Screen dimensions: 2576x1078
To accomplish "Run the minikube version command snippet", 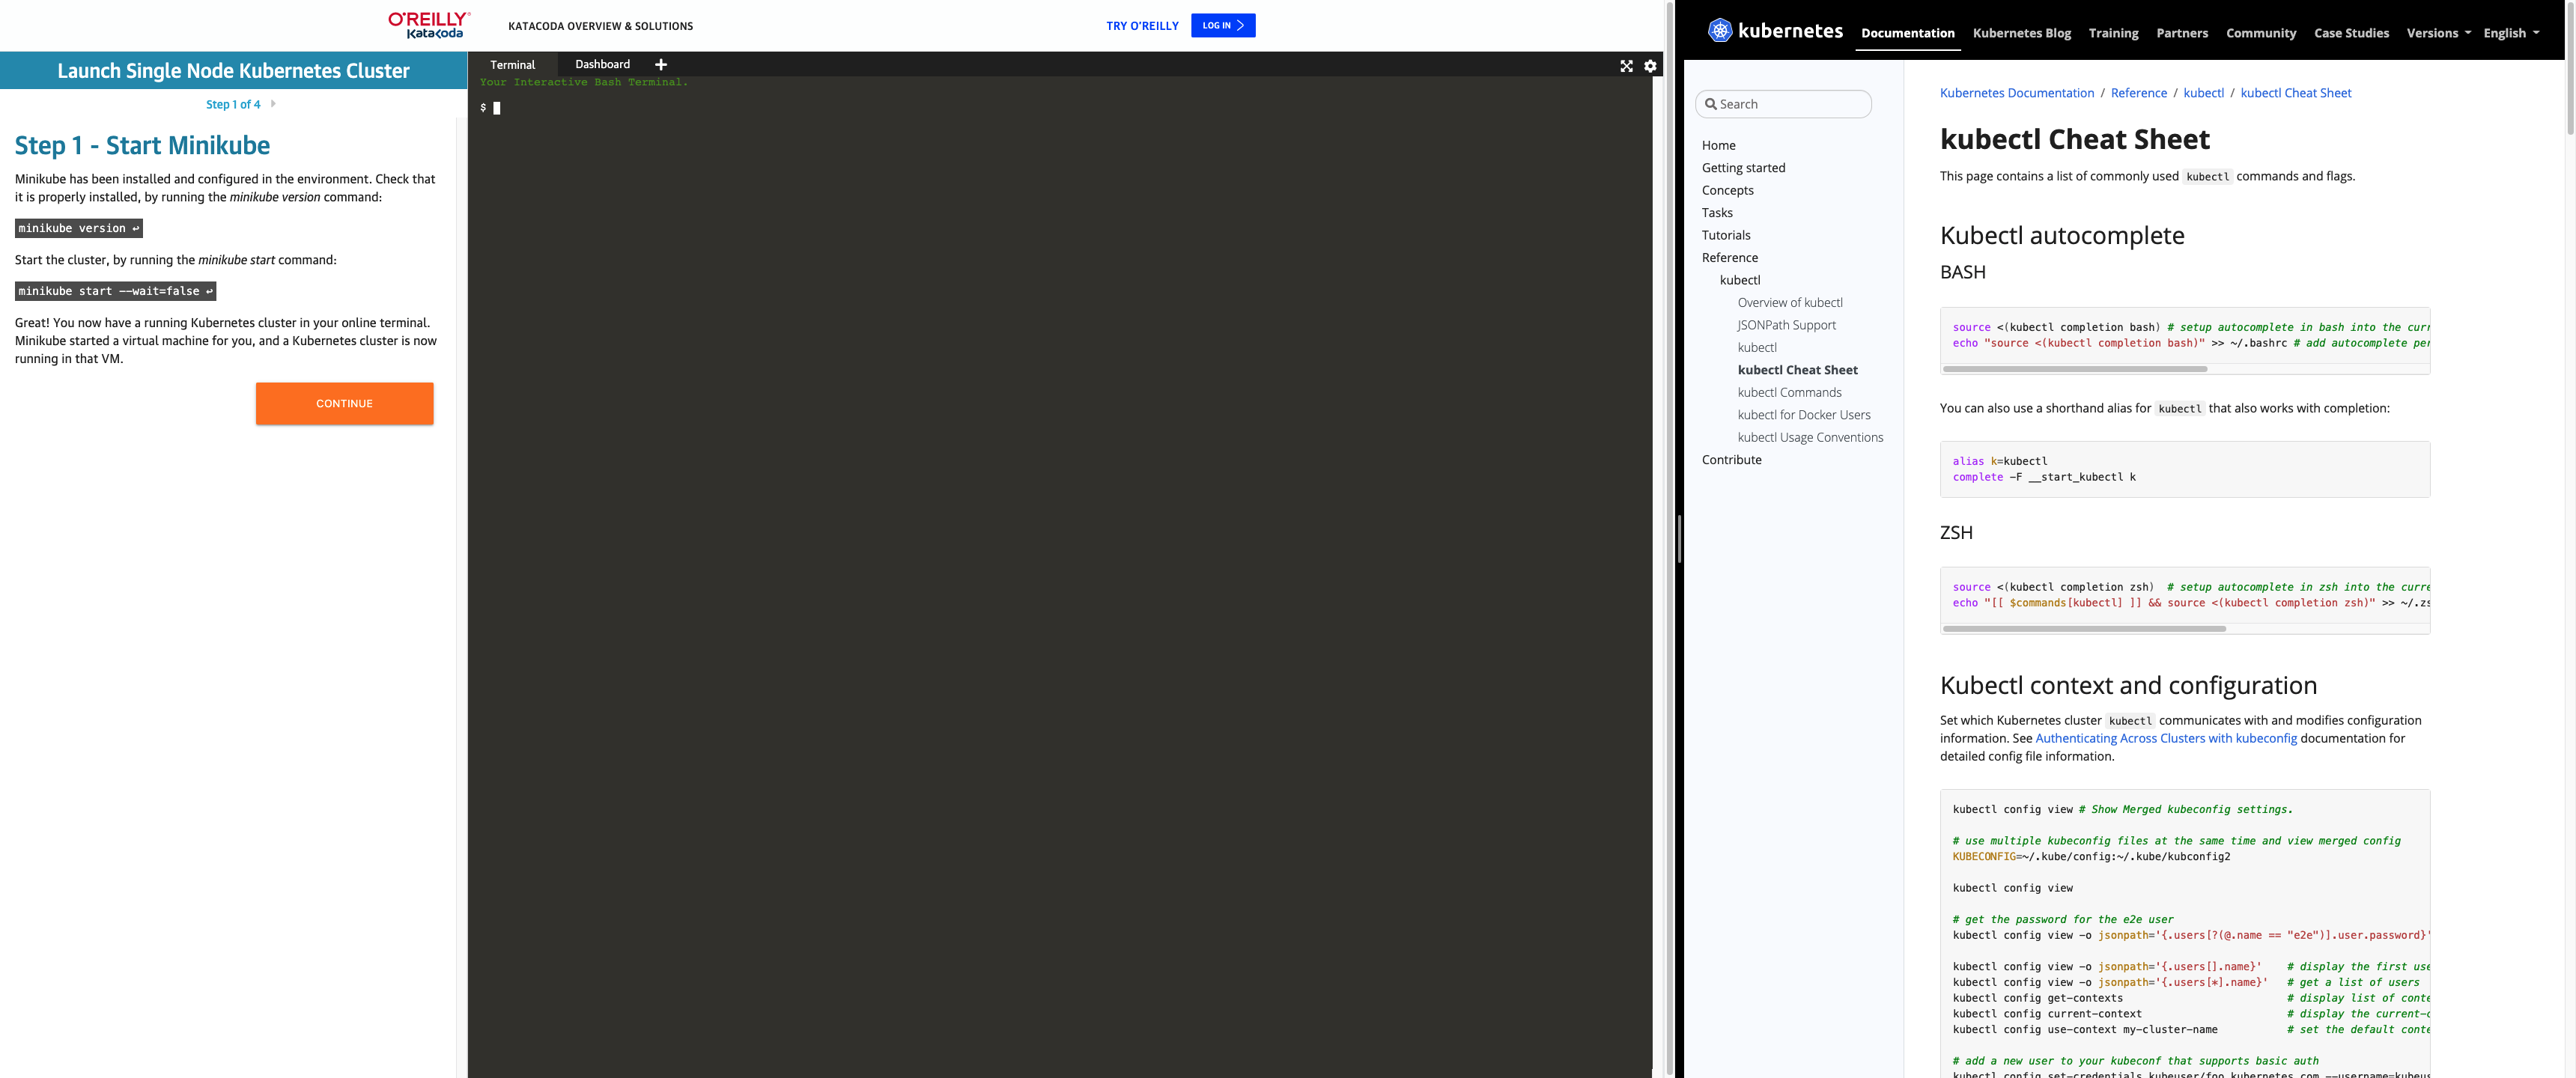I will pos(79,228).
